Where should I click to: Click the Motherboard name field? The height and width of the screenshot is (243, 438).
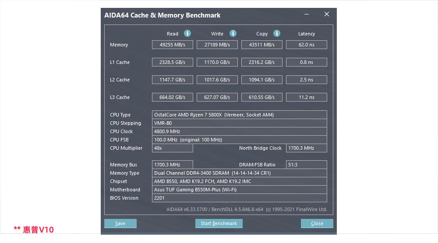(239, 190)
